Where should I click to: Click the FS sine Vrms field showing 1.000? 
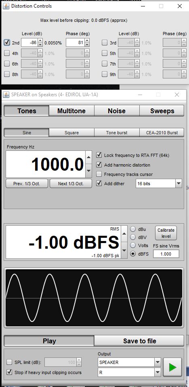point(166,254)
